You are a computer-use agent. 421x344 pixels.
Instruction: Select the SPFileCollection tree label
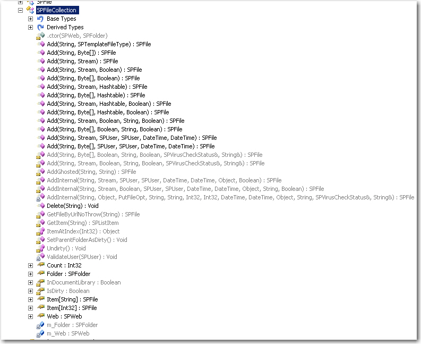pos(57,10)
